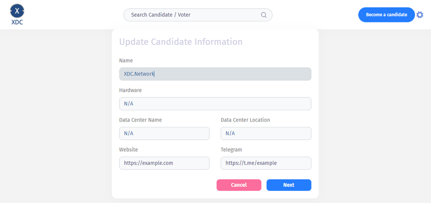The width and height of the screenshot is (431, 203).
Task: Click the Data Center Location label
Action: pos(245,120)
